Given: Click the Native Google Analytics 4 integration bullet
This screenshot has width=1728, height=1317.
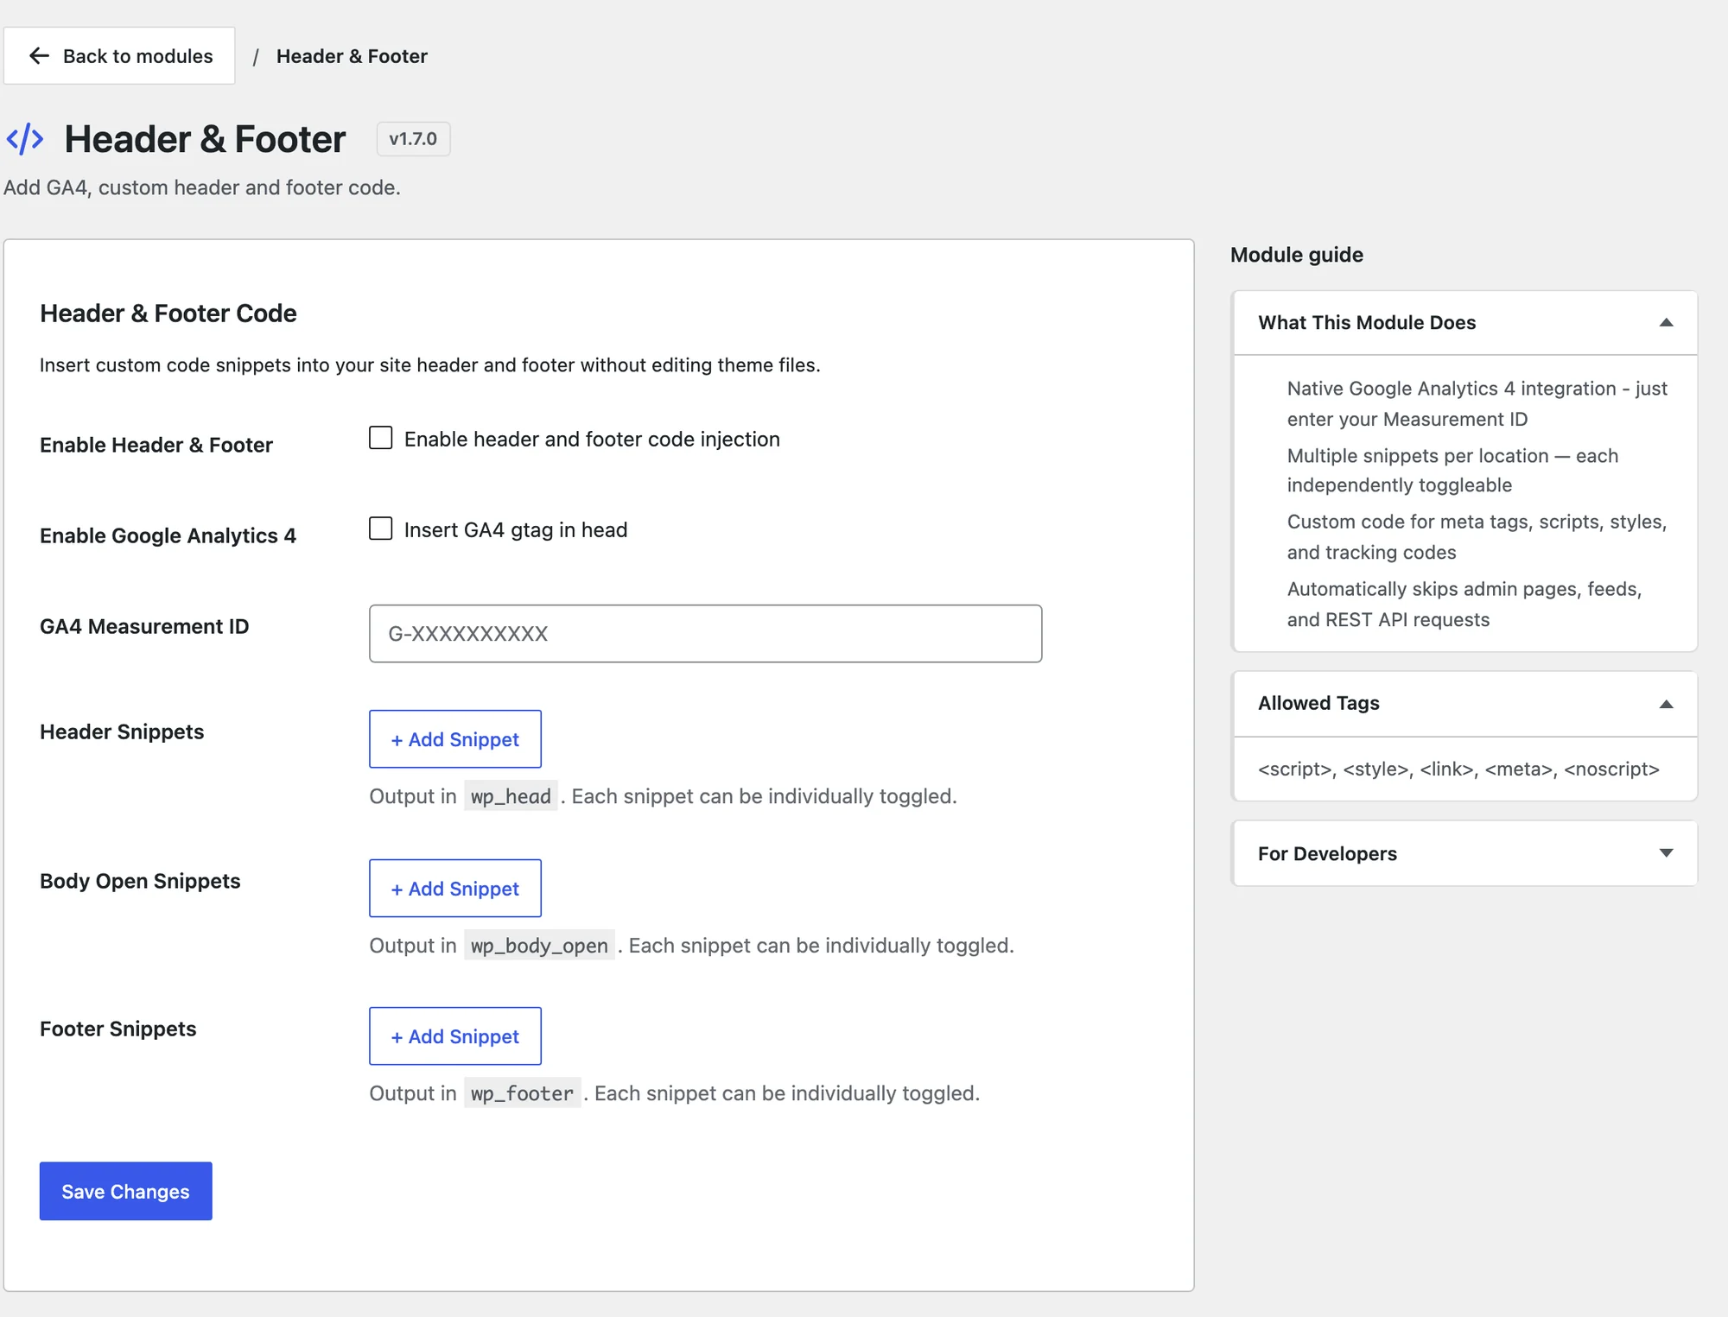Looking at the screenshot, I should tap(1477, 403).
